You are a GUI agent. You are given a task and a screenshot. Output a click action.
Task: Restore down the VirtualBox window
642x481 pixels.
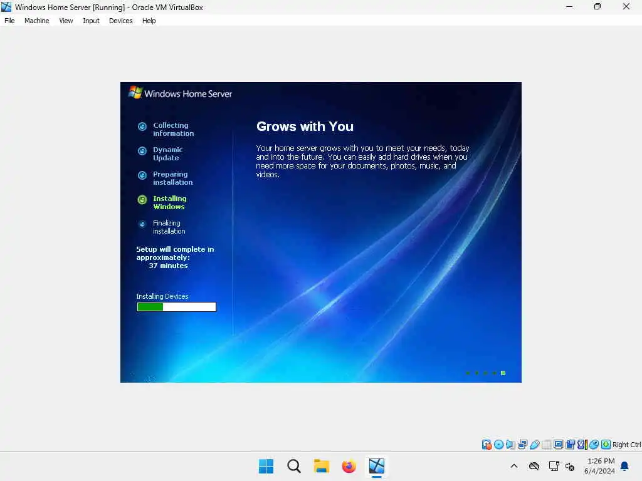597,6
